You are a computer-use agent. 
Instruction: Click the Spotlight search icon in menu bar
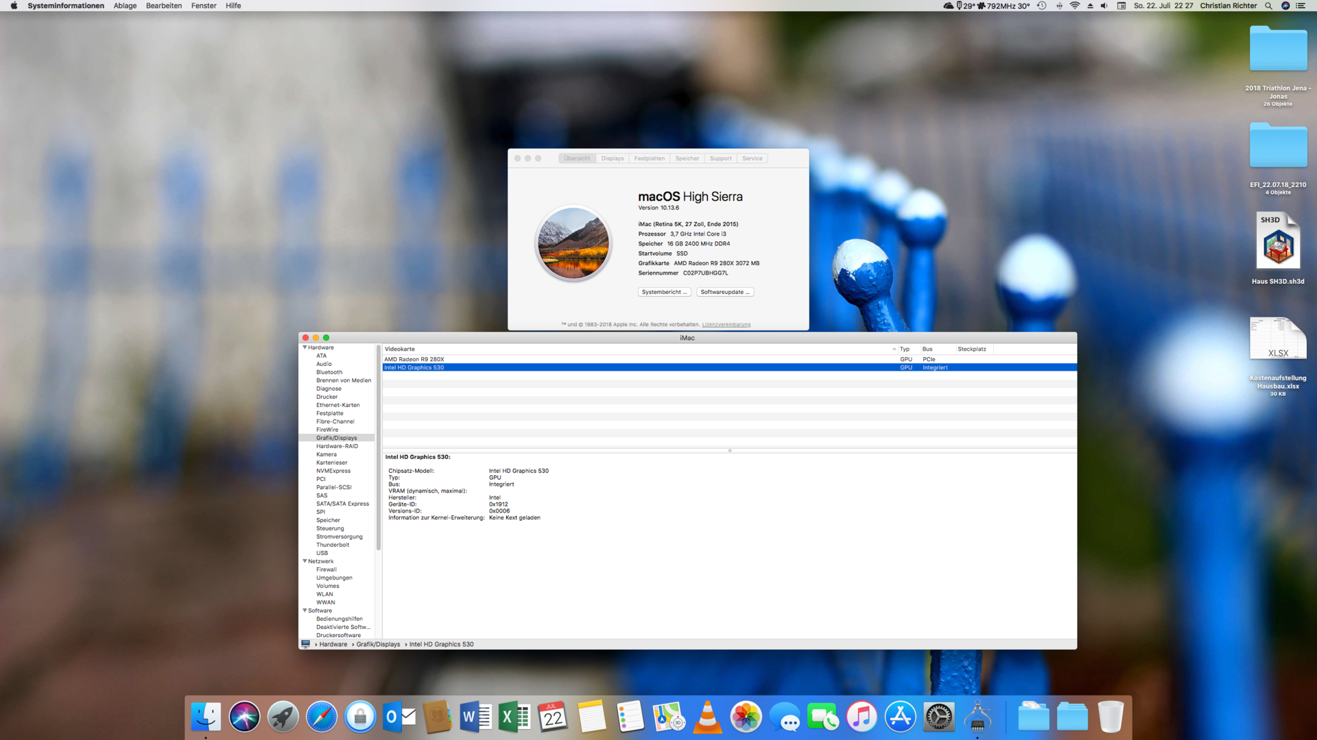point(1268,5)
